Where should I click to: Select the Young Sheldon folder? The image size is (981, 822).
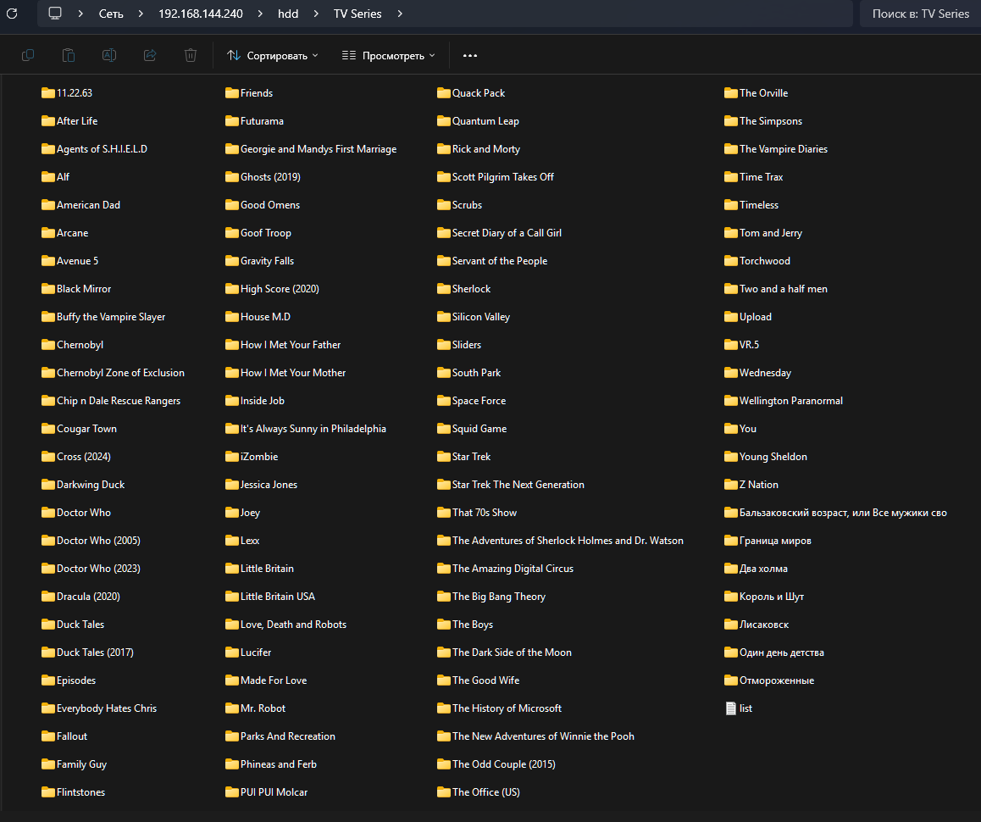click(x=773, y=457)
